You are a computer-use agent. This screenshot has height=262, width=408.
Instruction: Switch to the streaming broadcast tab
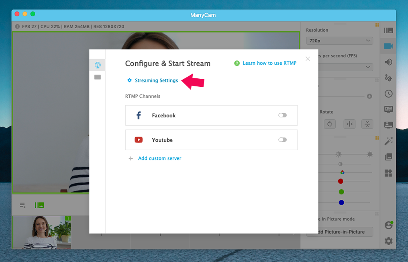pyautogui.click(x=98, y=65)
